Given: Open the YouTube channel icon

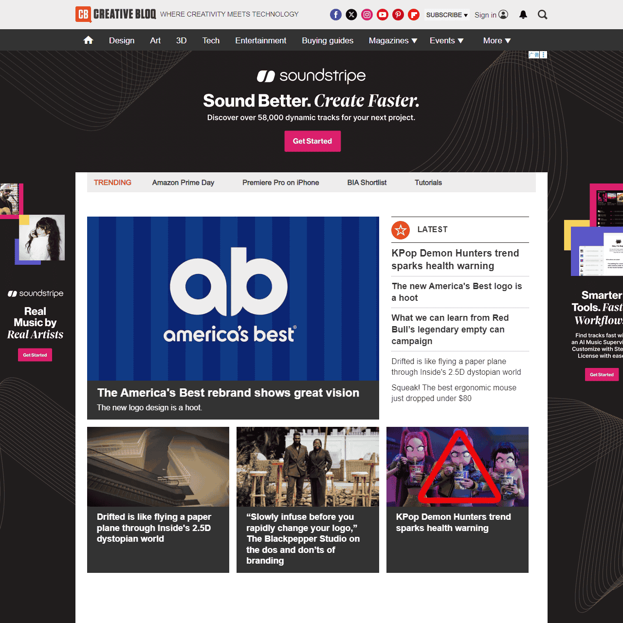Looking at the screenshot, I should click(383, 15).
